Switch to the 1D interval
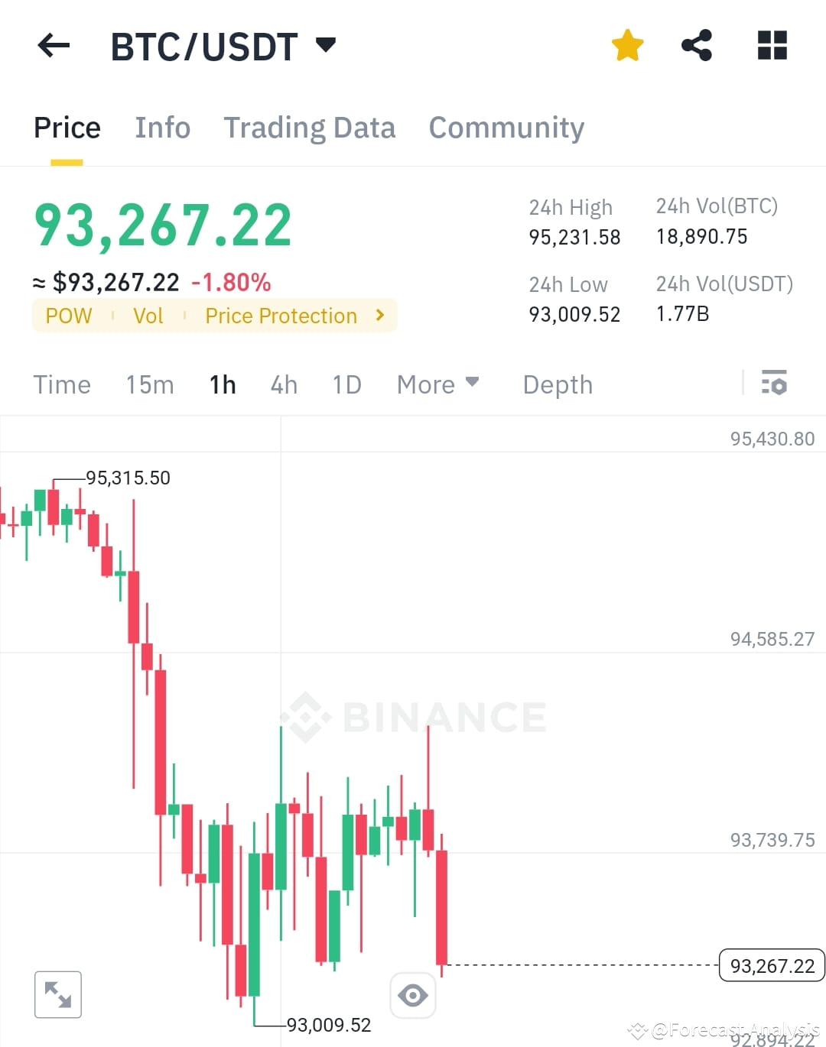Viewport: 826px width, 1047px height. click(x=346, y=384)
